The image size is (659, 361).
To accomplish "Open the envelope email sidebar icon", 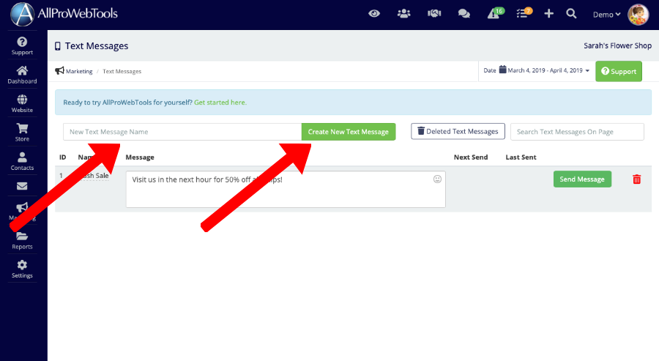I will pyautogui.click(x=22, y=186).
